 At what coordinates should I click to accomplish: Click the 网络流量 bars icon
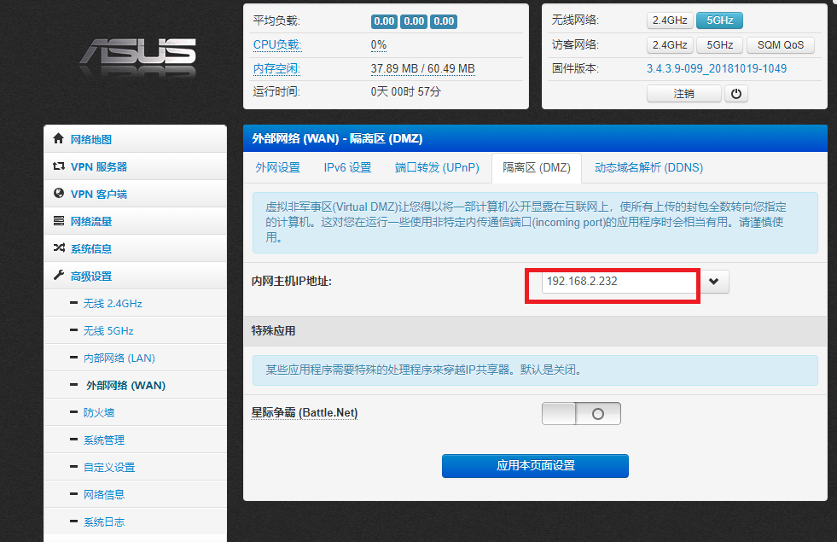pos(59,221)
